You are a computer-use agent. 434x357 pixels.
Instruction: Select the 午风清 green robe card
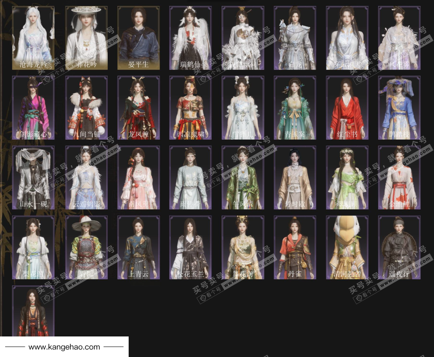[x=243, y=178]
